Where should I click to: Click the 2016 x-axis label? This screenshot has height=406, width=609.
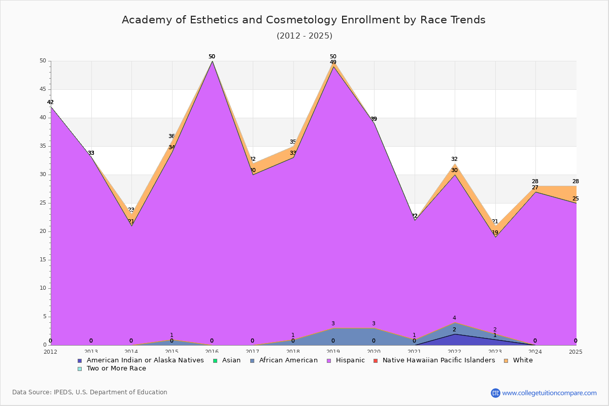[212, 351]
